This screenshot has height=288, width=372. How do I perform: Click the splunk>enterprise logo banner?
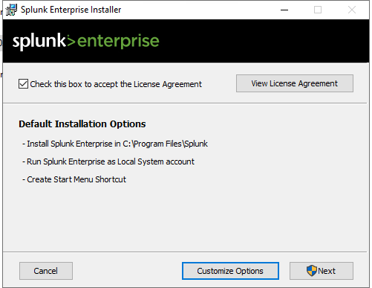[x=186, y=41]
